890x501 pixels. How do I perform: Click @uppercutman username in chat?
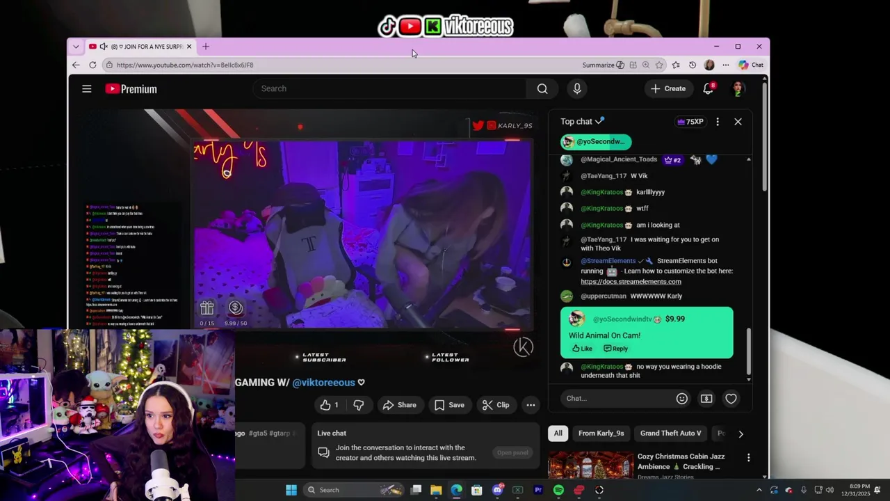pyautogui.click(x=604, y=296)
